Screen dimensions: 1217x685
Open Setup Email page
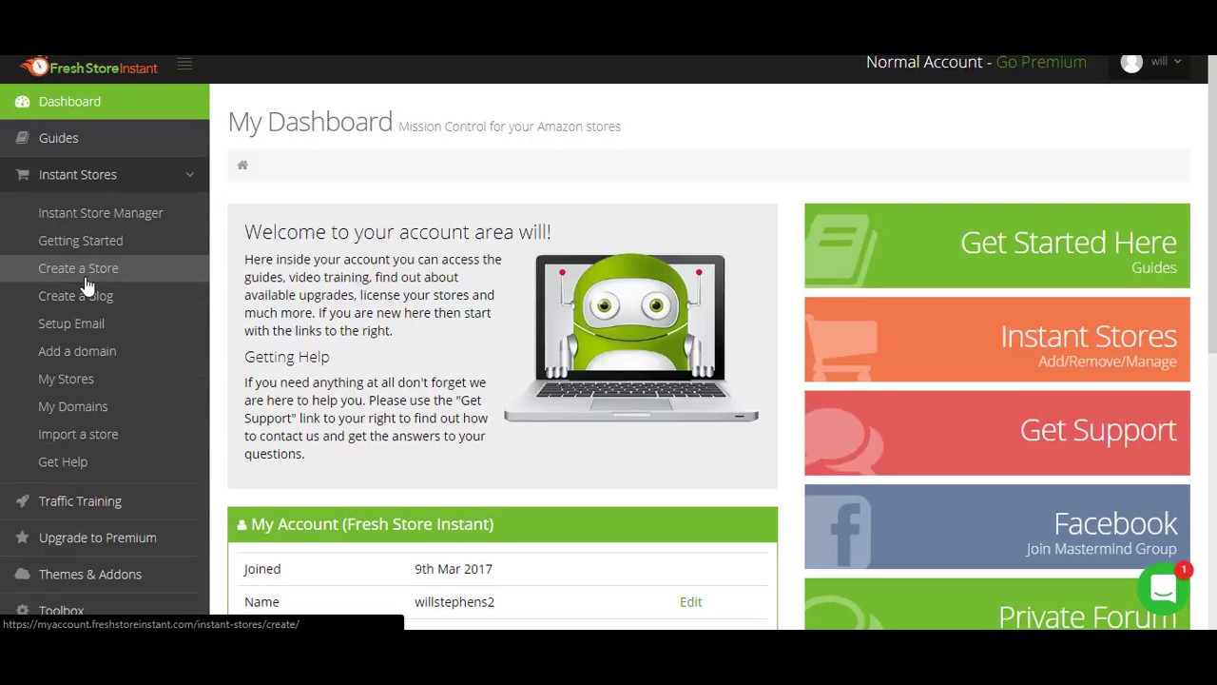pos(71,323)
